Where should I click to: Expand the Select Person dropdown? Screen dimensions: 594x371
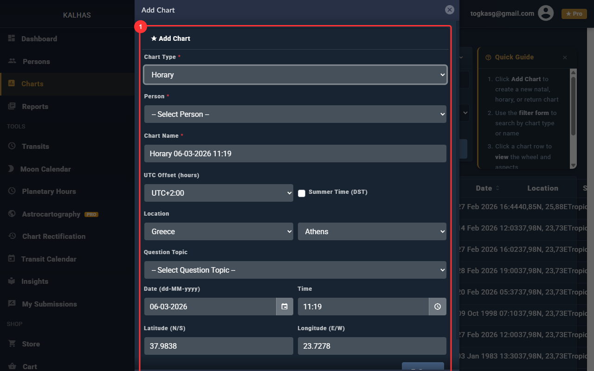click(295, 114)
